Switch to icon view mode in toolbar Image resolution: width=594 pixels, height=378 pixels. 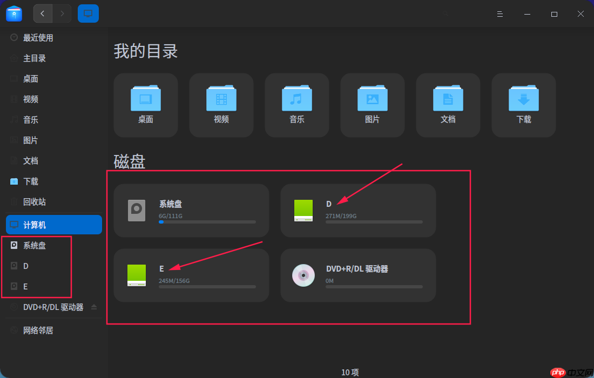tap(88, 13)
